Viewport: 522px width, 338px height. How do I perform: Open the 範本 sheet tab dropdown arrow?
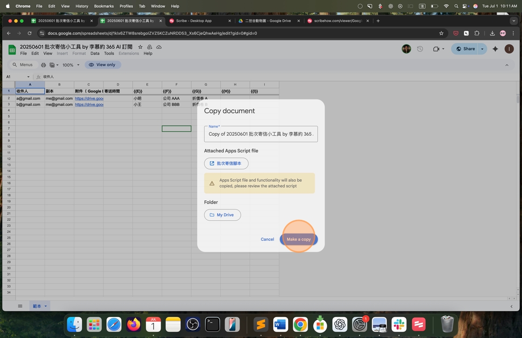(x=46, y=306)
